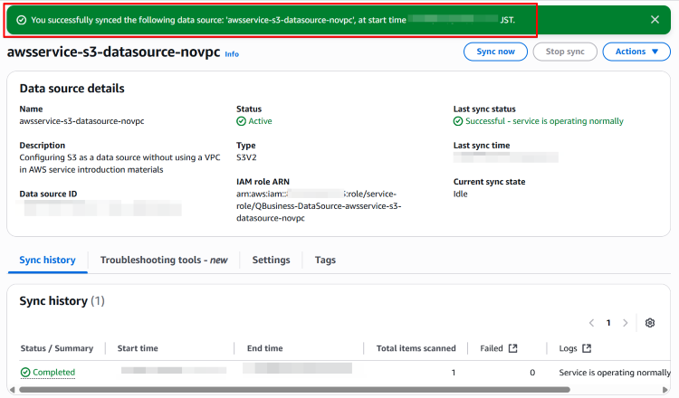
Task: Click the external link icon beside Logs
Action: click(586, 348)
